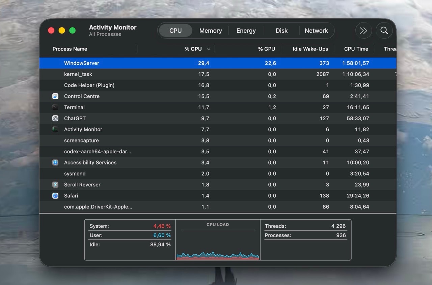Screen dimensions: 432x285
Task: Click the System 4,46 % value
Action: pyautogui.click(x=162, y=226)
